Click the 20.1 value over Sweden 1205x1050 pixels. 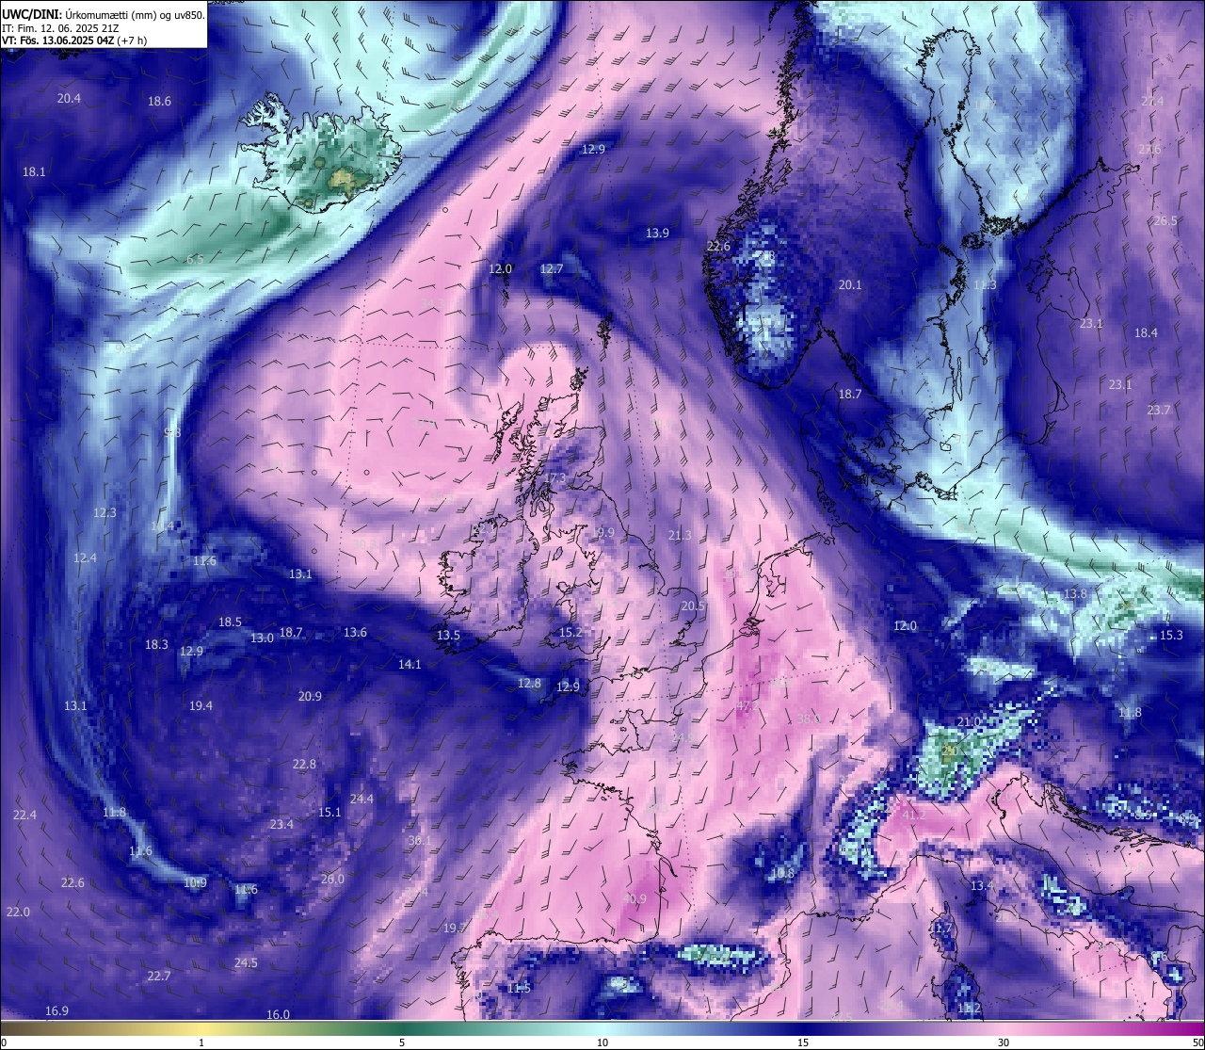(850, 284)
